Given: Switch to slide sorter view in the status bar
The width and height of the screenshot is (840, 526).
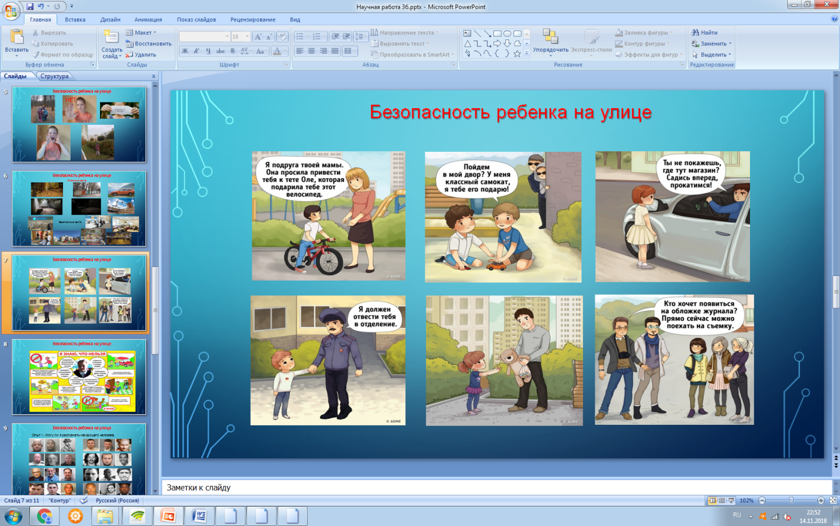Looking at the screenshot, I should (x=722, y=500).
